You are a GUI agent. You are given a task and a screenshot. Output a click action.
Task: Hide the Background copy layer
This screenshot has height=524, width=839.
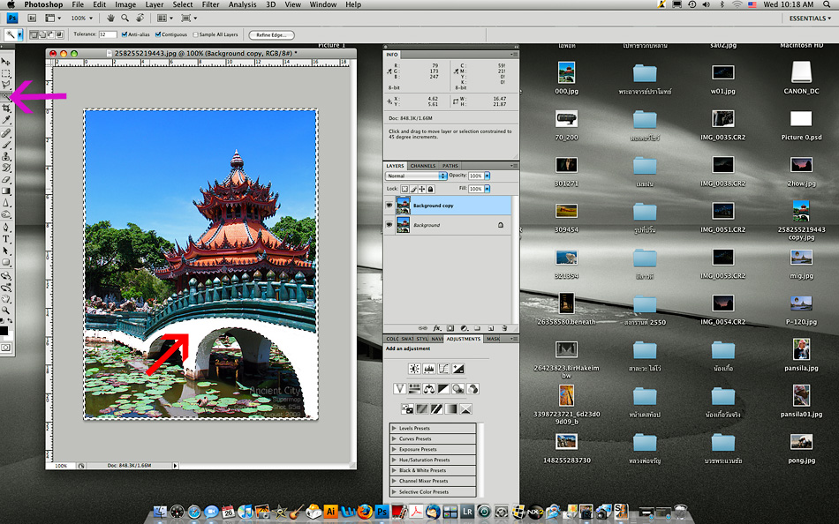[x=389, y=206]
